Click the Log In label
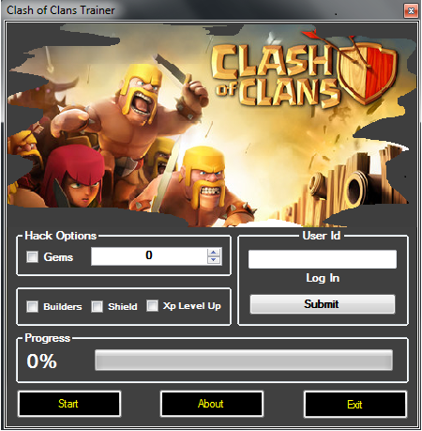422x431 pixels. pyautogui.click(x=323, y=278)
